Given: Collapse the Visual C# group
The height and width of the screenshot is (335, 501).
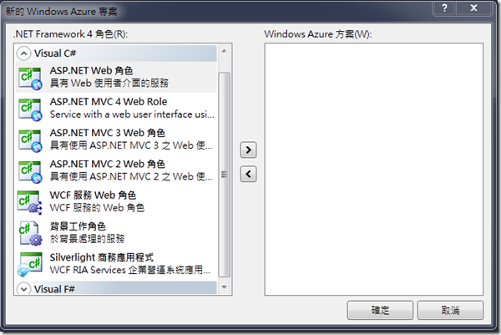Looking at the screenshot, I should [x=23, y=53].
